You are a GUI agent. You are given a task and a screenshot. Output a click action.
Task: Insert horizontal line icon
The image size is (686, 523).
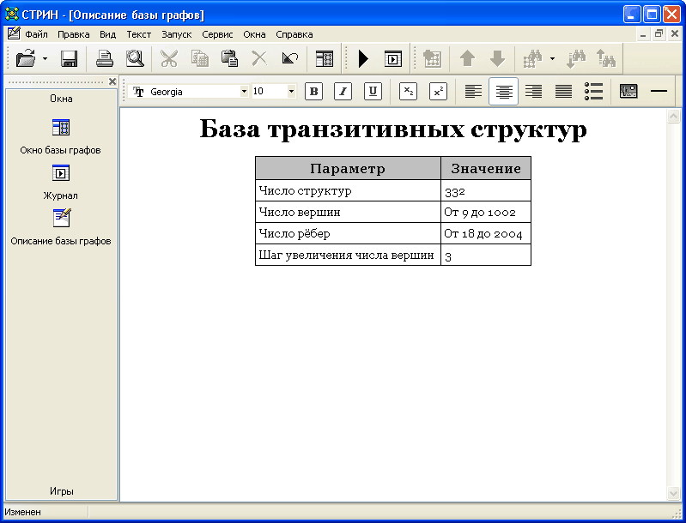coord(659,92)
